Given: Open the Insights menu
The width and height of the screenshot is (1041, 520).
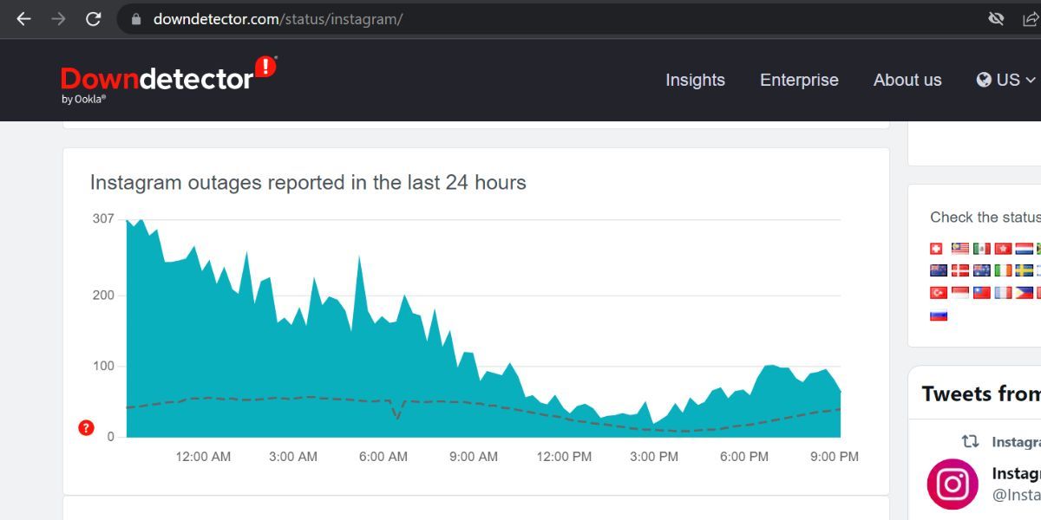Looking at the screenshot, I should [695, 80].
